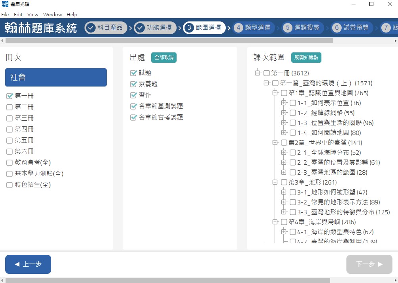Viewport: 398px width, 283px height.
Task: Collapse the 第一冊 (3612) tree node
Action: click(x=258, y=73)
